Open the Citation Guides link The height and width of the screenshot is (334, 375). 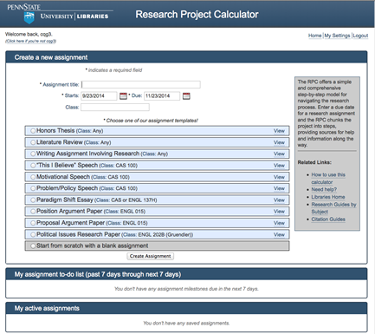click(x=328, y=219)
